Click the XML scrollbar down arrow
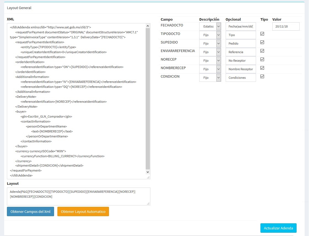 [148, 172]
